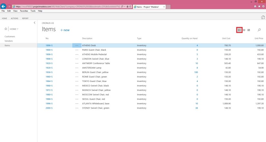Open the browser settings gear icon

[x=264, y=6]
